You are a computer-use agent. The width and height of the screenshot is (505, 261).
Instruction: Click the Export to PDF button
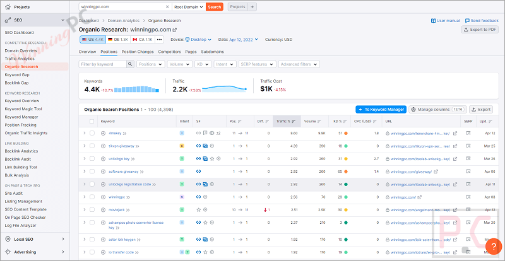pyautogui.click(x=480, y=30)
